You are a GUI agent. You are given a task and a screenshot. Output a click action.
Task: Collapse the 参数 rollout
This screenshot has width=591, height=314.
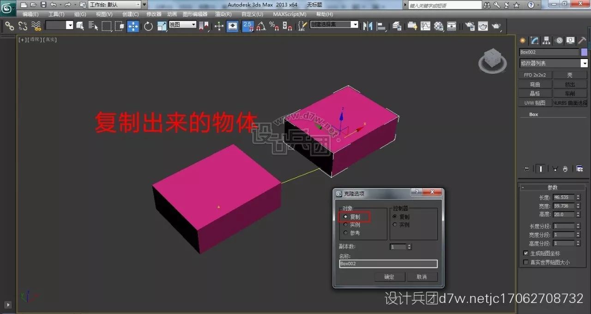pyautogui.click(x=553, y=187)
